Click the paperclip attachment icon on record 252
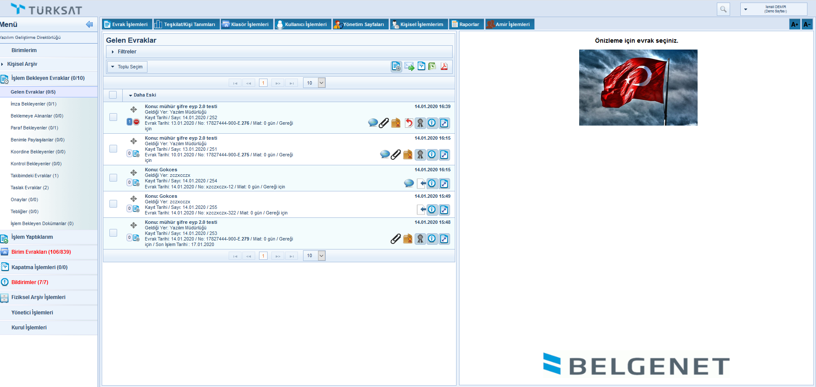Image resolution: width=816 pixels, height=387 pixels. click(384, 123)
